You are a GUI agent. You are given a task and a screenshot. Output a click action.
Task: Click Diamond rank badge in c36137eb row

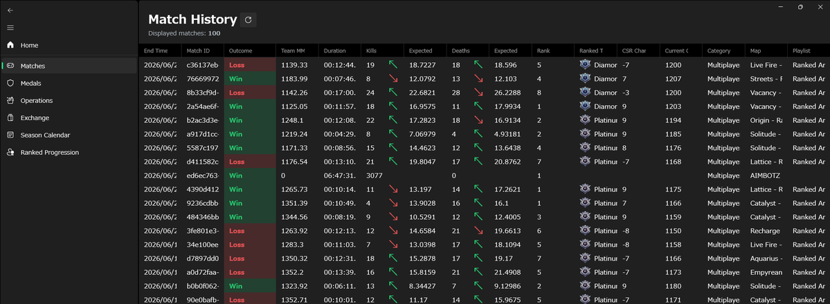[x=585, y=65]
